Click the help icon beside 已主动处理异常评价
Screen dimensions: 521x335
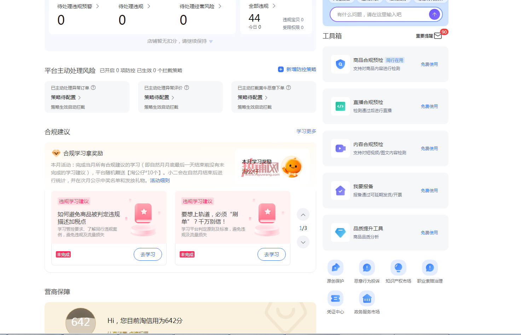[187, 88]
